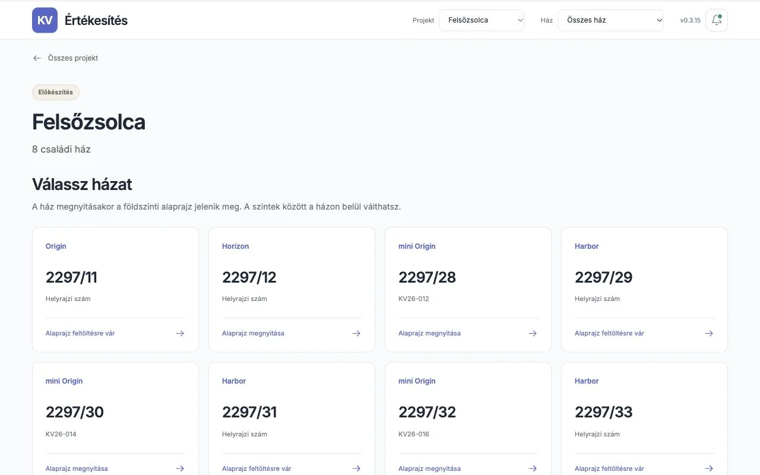Open Alaprajz megnyitása on card 2297/32
Image resolution: width=760 pixels, height=475 pixels.
tap(429, 468)
